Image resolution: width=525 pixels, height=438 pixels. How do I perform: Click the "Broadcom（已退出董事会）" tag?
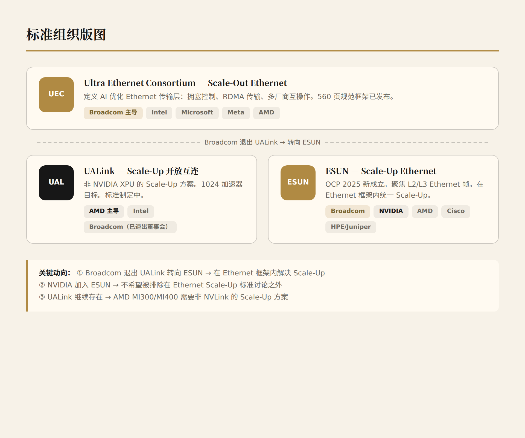(130, 227)
